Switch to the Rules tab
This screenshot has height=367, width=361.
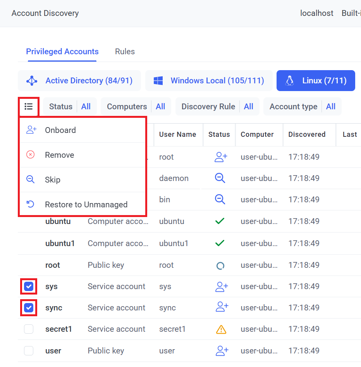pyautogui.click(x=125, y=52)
